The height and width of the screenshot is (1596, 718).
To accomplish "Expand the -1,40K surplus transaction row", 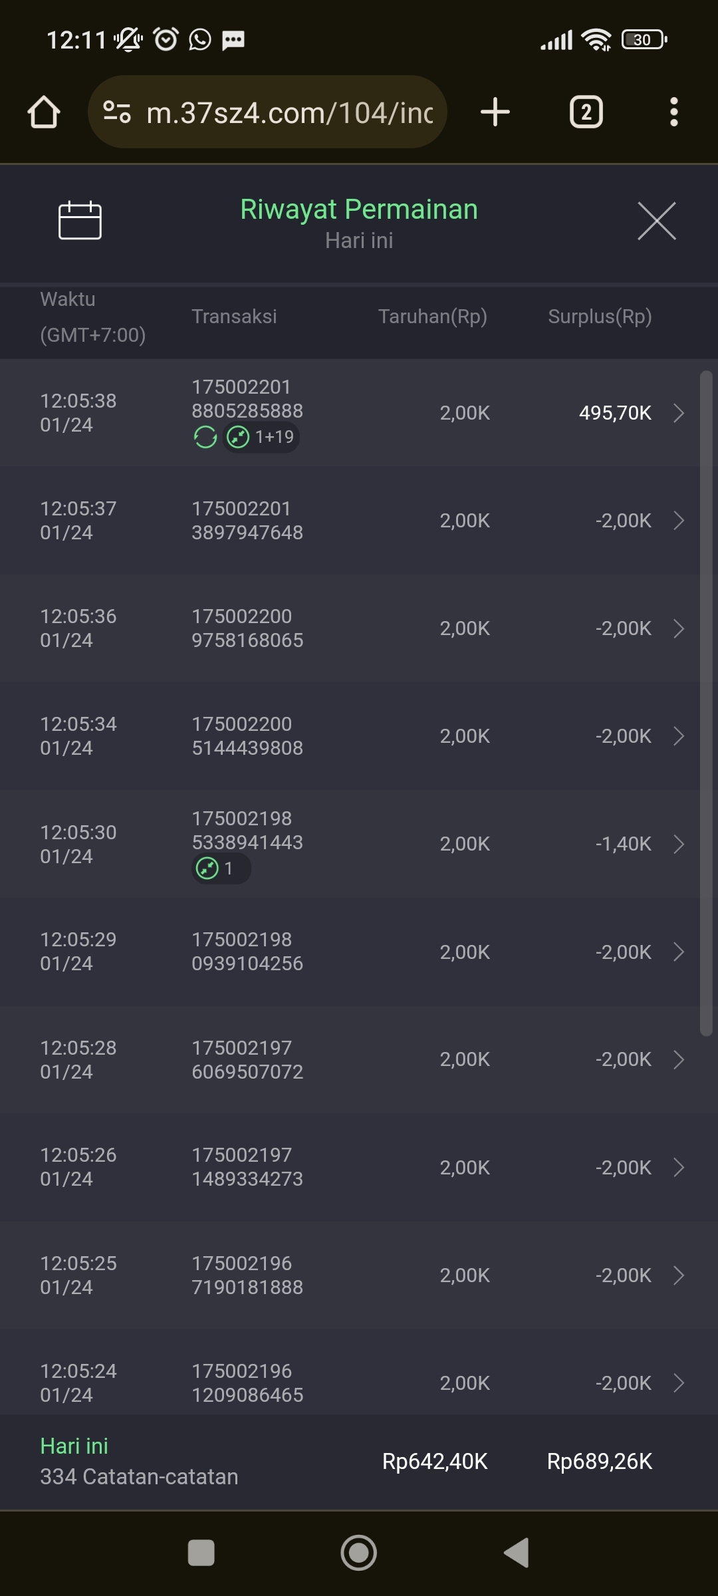I will coord(678,844).
